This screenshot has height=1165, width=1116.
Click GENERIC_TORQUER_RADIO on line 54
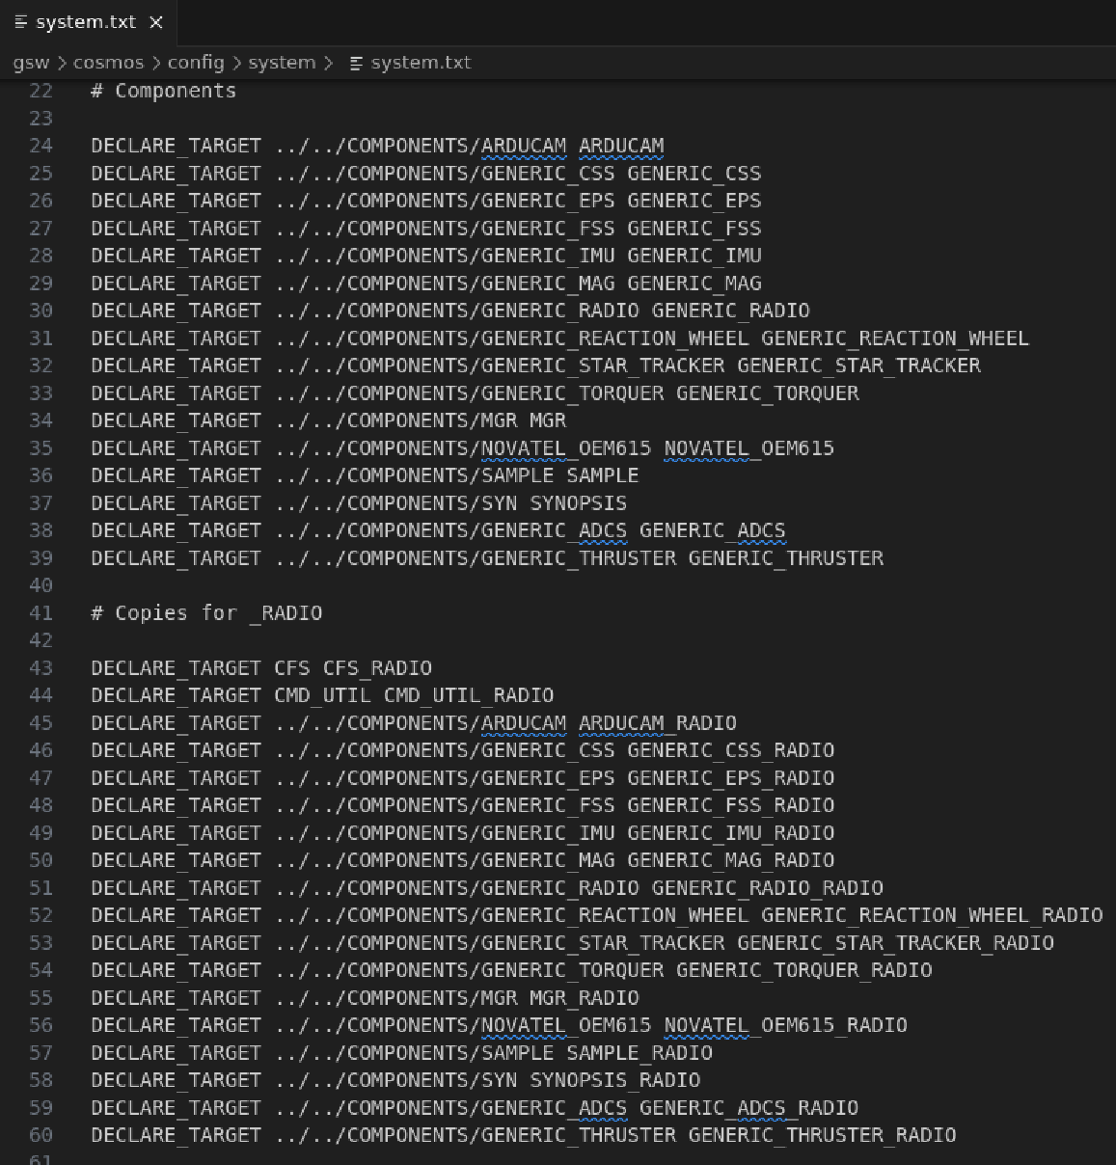(804, 970)
